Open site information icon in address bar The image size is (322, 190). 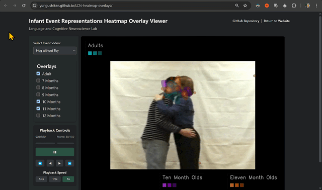coord(35,6)
